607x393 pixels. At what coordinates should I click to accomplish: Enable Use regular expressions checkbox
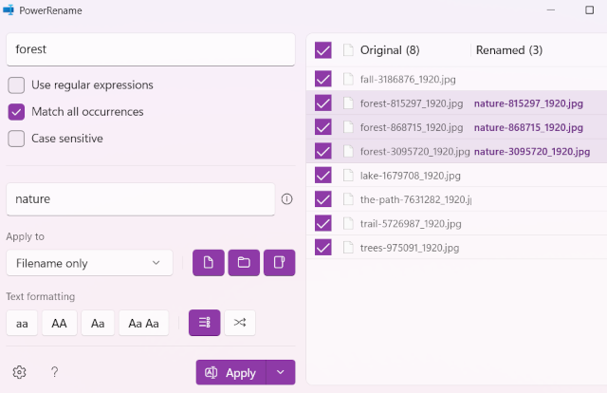16,84
